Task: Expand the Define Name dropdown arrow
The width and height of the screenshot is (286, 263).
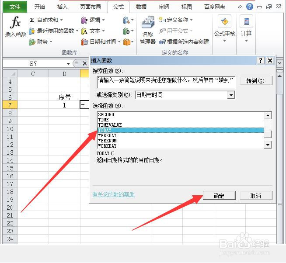Action: (x=191, y=20)
